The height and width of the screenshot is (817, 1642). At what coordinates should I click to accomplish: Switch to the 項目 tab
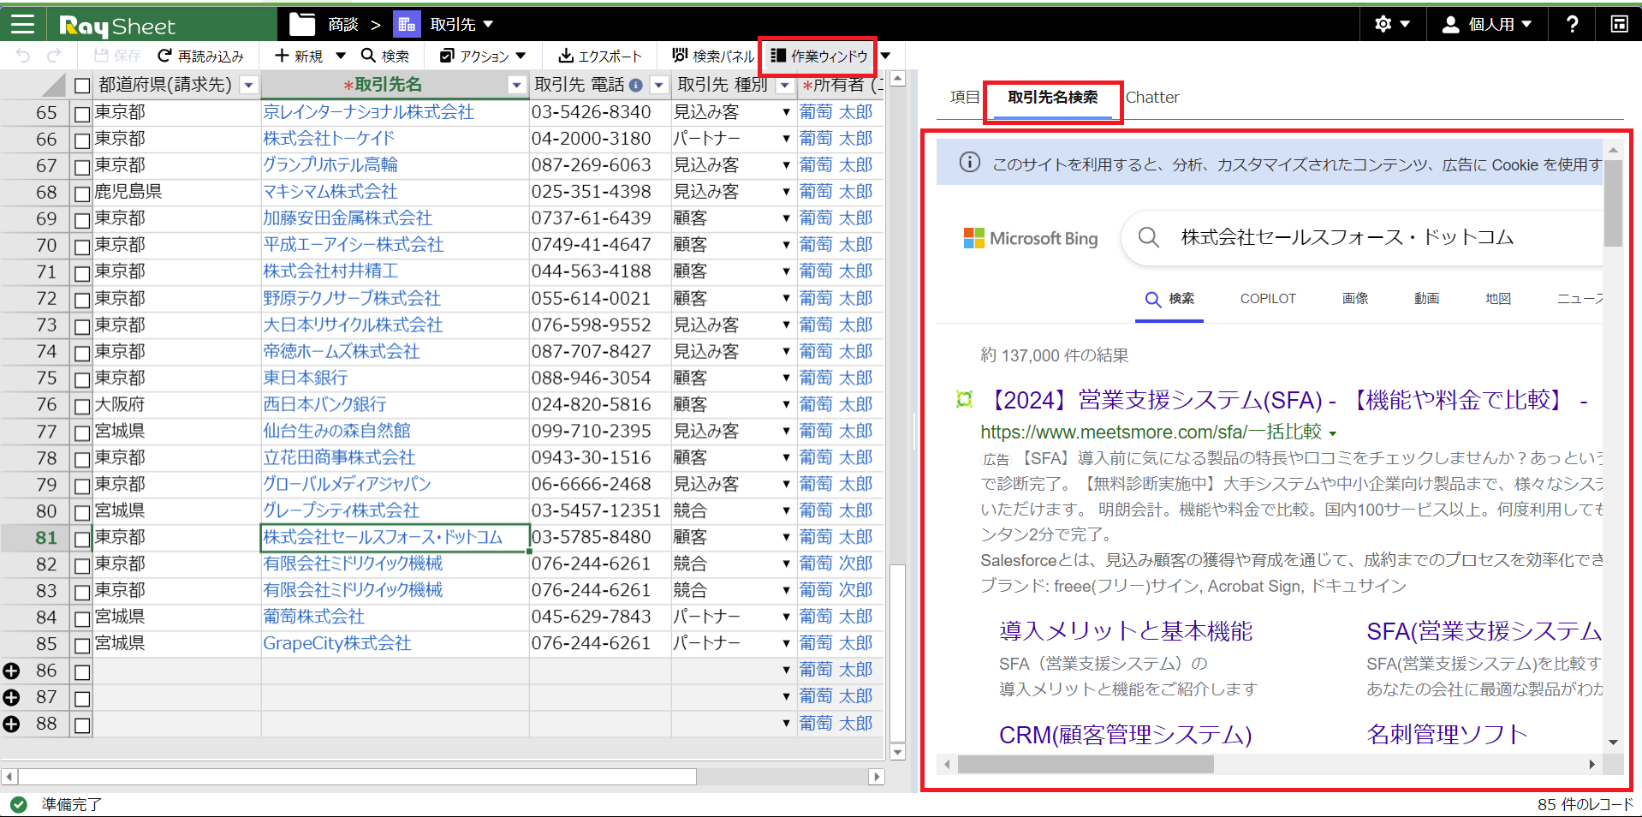tap(964, 97)
